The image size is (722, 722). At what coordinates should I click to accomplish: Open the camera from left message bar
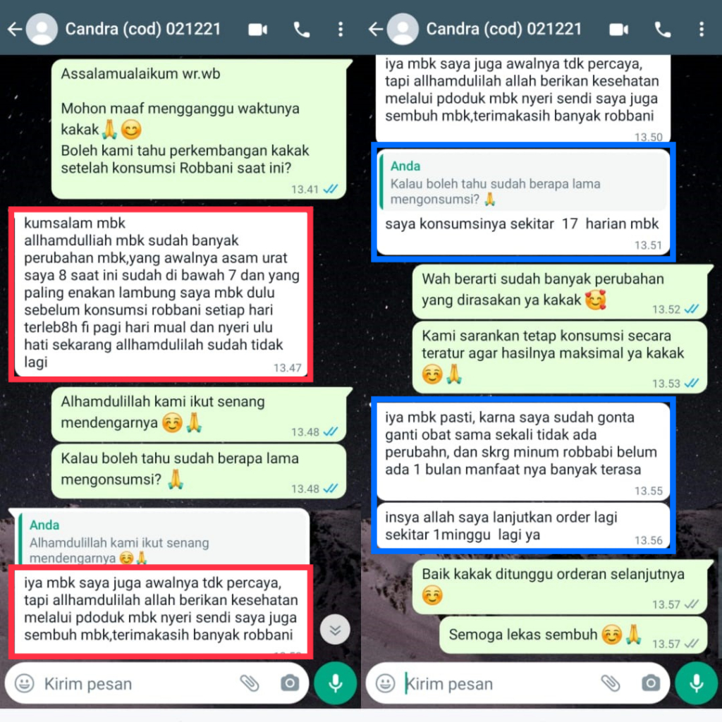click(x=290, y=683)
